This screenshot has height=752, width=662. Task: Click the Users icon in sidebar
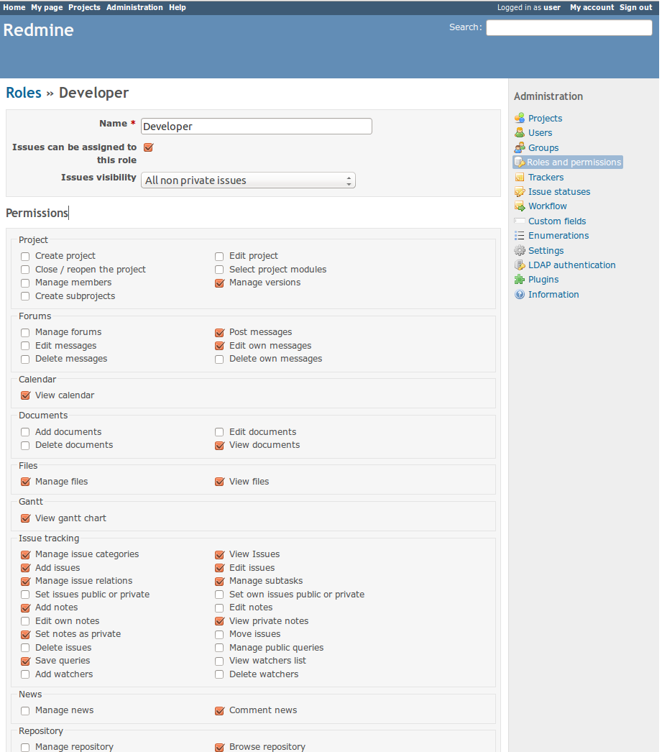click(x=520, y=133)
